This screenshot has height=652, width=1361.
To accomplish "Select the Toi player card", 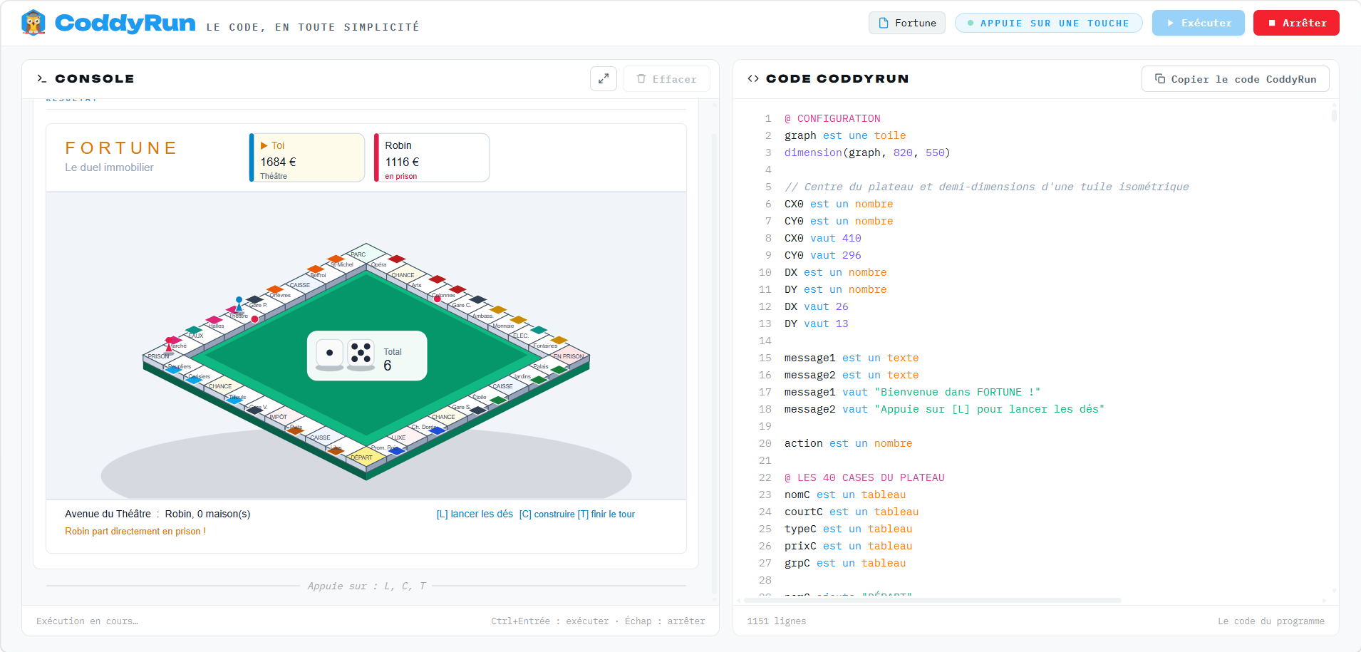I will (x=307, y=157).
